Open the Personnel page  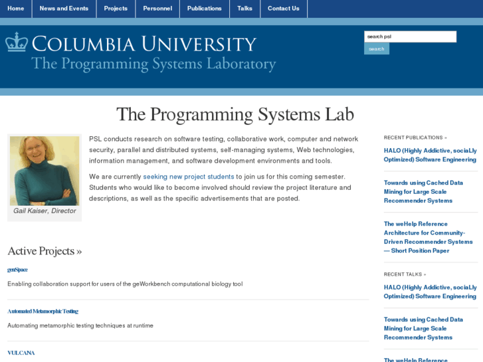click(157, 9)
